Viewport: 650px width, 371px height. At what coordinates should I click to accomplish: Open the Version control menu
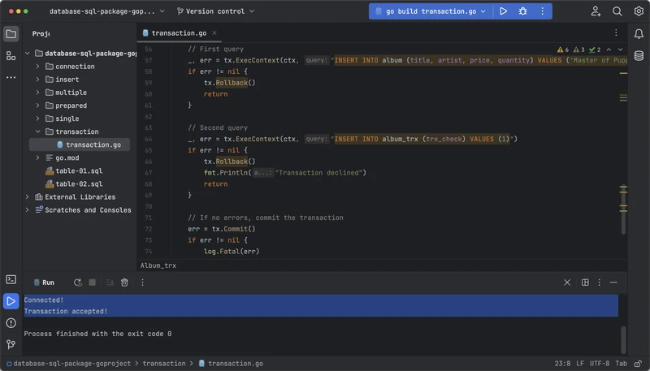[214, 11]
